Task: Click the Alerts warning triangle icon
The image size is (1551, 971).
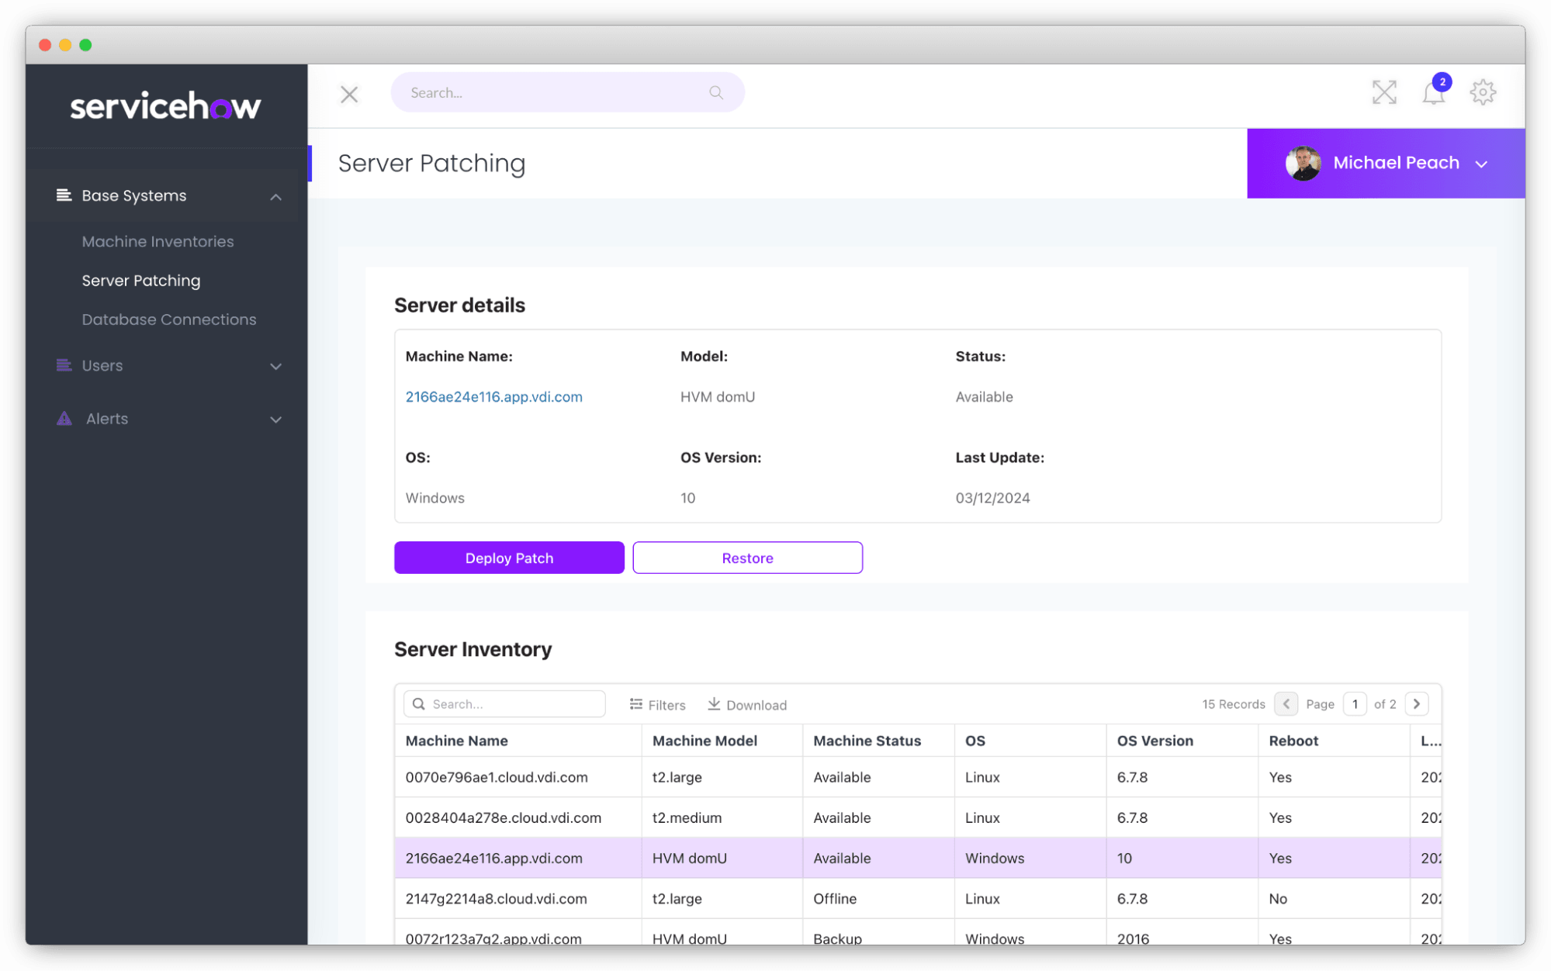Action: 64,419
